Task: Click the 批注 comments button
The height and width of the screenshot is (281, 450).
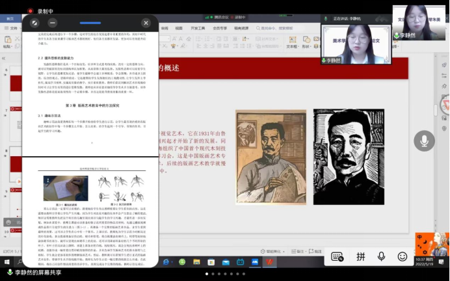Action: [x=315, y=252]
